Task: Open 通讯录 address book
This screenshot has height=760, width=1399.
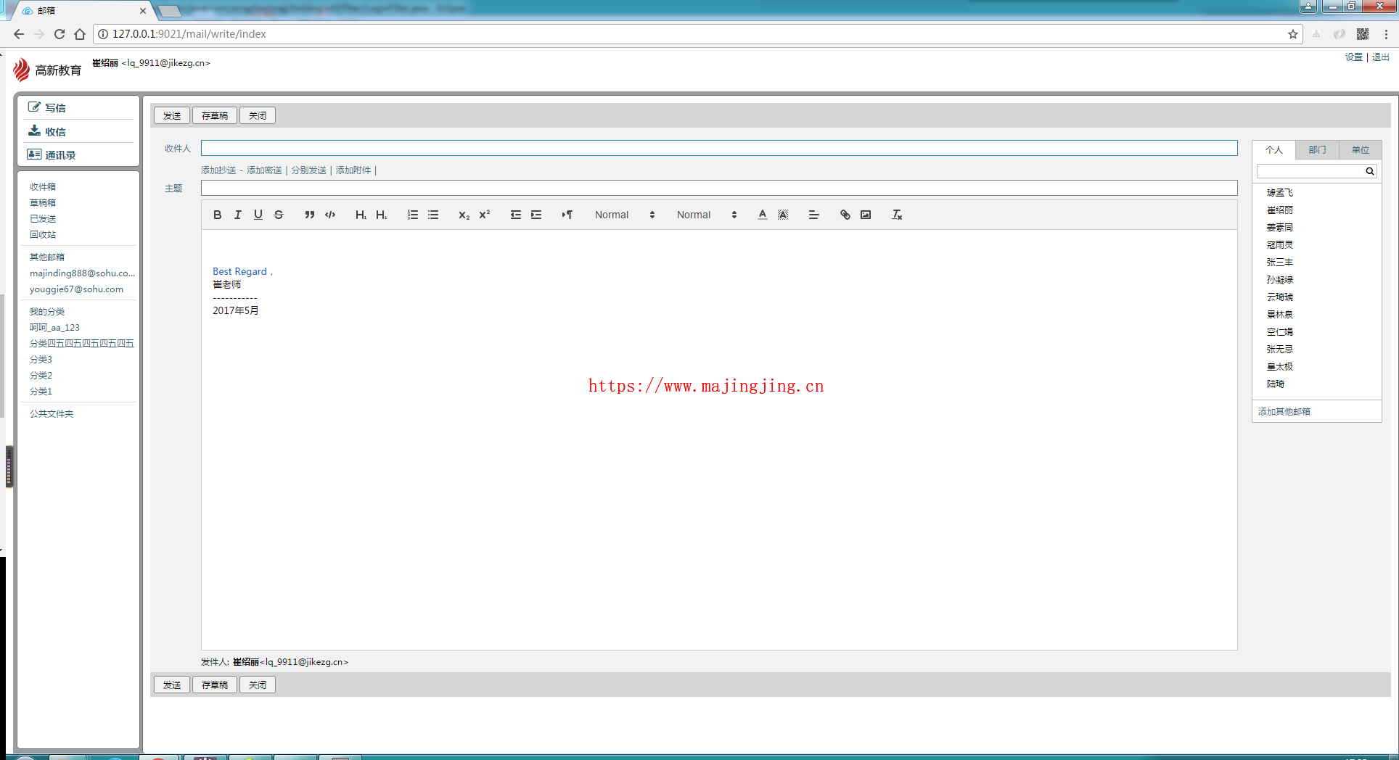Action: pyautogui.click(x=52, y=154)
